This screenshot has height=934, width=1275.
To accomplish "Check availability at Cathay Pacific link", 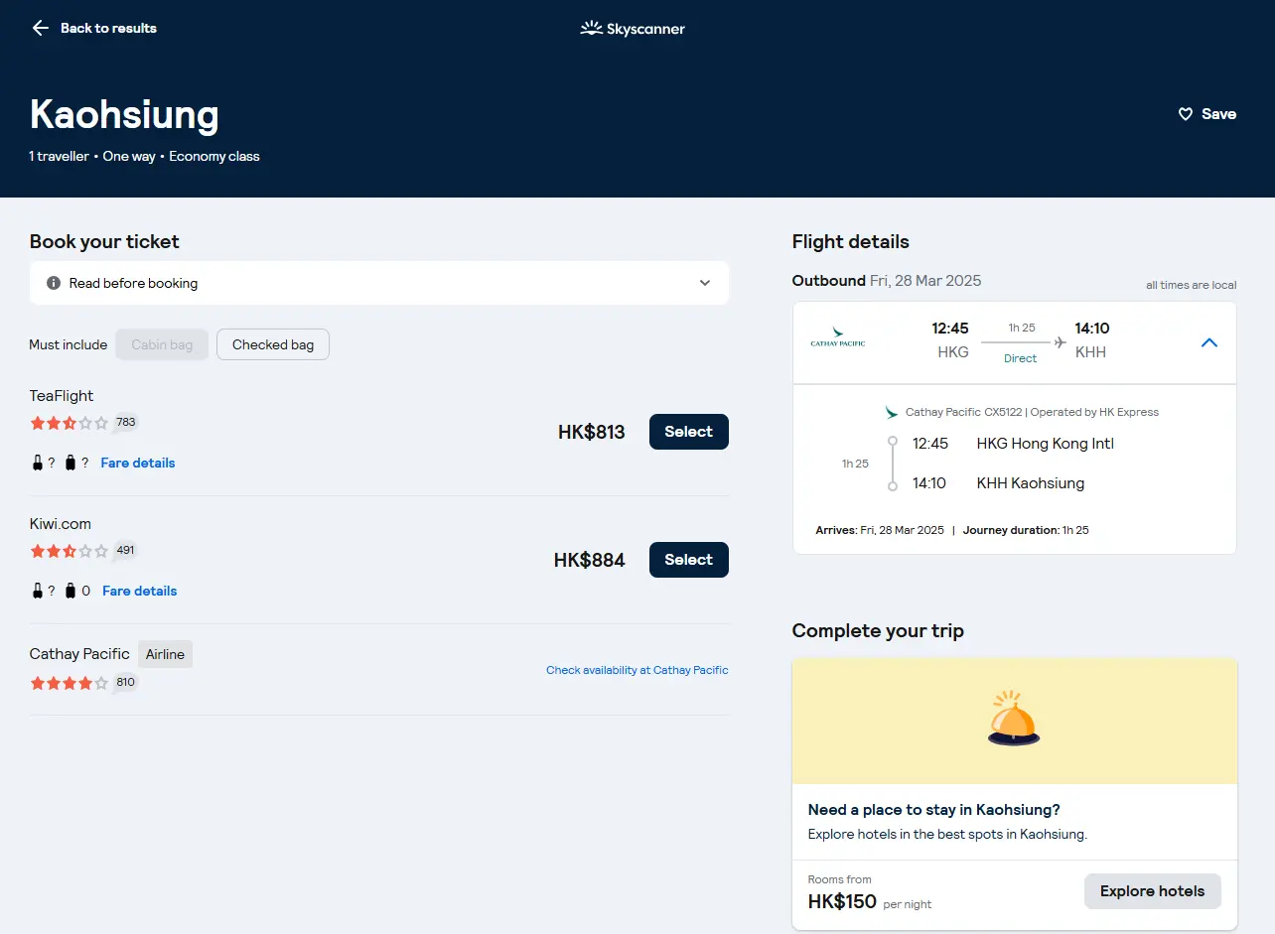I will click(637, 670).
